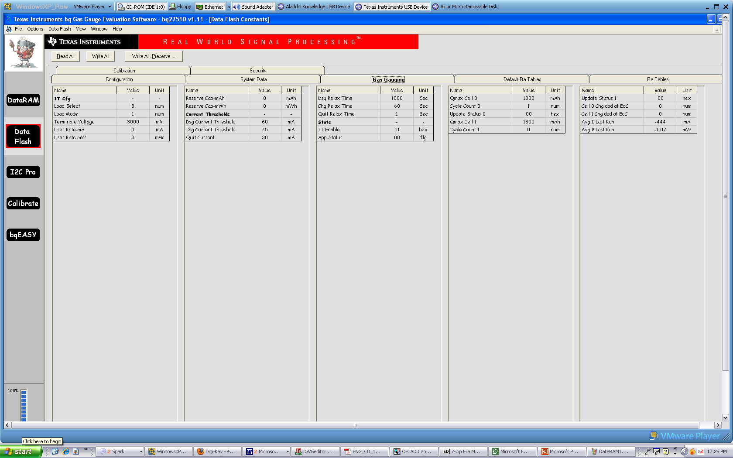
Task: Click the vertical scrollbar down arrow
Action: pos(725,417)
